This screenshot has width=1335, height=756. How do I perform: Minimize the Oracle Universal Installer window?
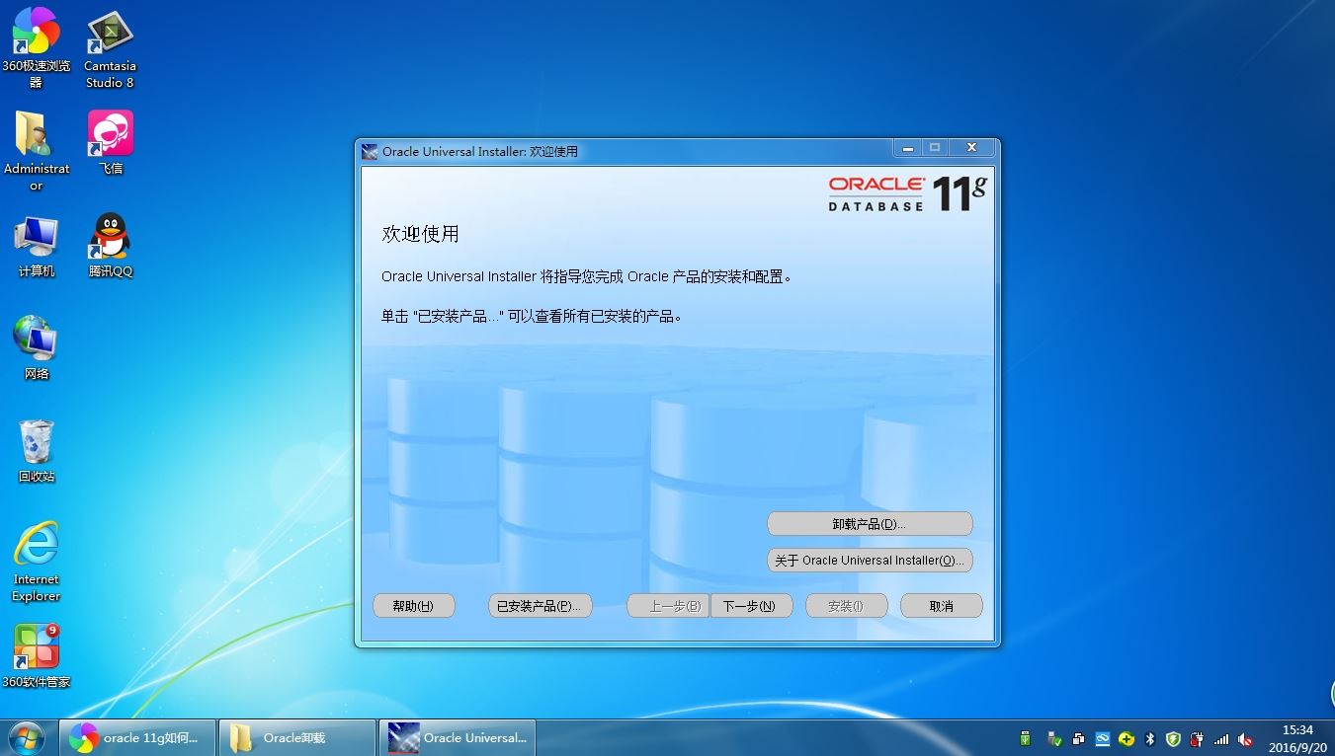(x=907, y=148)
